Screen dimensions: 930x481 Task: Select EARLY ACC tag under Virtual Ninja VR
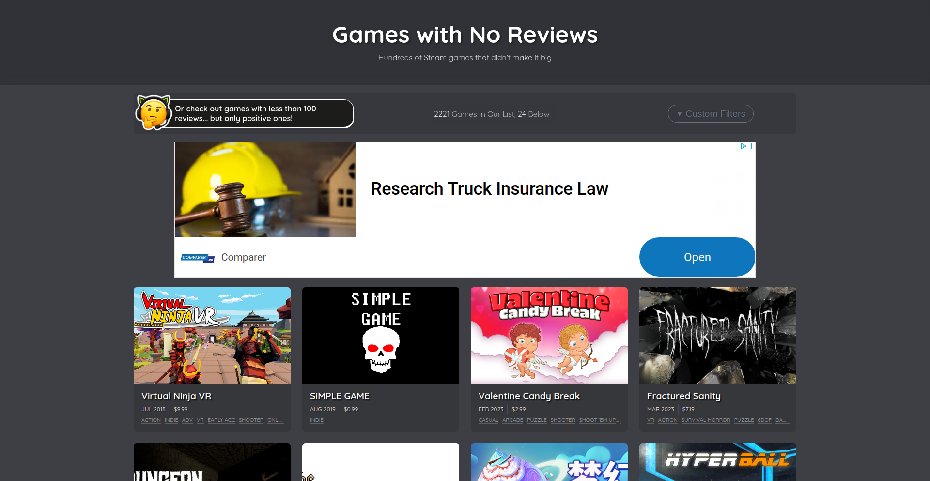point(221,420)
